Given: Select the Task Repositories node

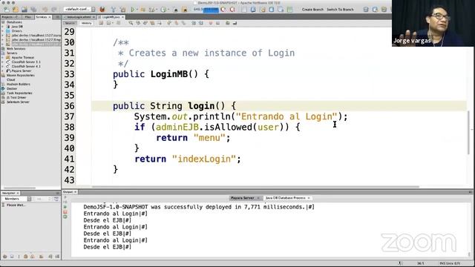Looking at the screenshot, I should (x=19, y=93).
